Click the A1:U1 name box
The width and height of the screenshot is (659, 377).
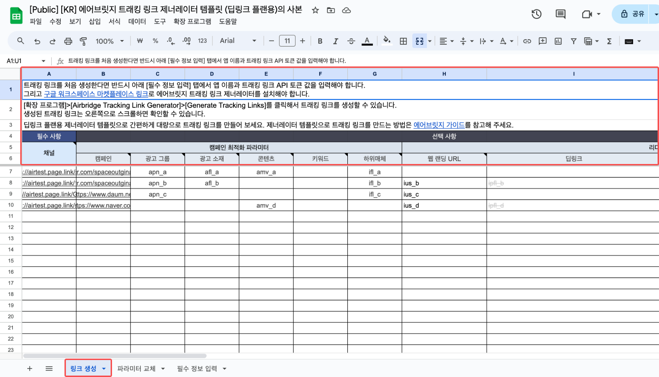(21, 61)
